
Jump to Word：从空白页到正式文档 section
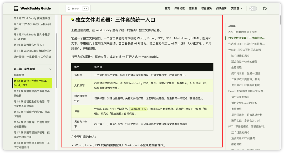(245, 50)
